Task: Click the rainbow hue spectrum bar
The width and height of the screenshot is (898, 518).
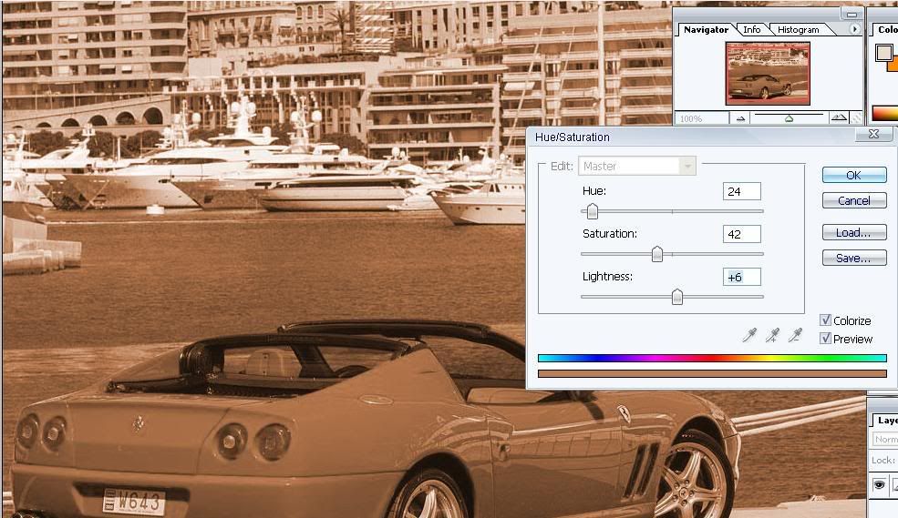Action: (712, 358)
